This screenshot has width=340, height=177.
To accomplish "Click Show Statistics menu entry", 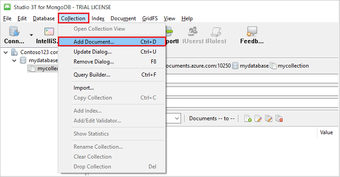I will [112, 133].
